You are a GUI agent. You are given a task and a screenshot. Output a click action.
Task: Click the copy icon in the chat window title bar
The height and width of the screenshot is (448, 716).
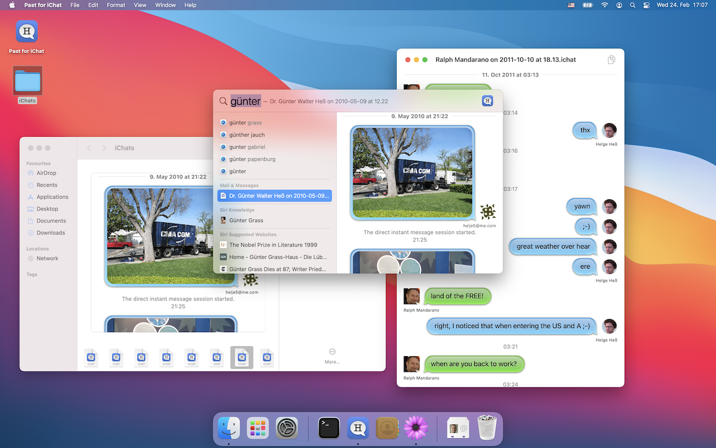(x=611, y=59)
